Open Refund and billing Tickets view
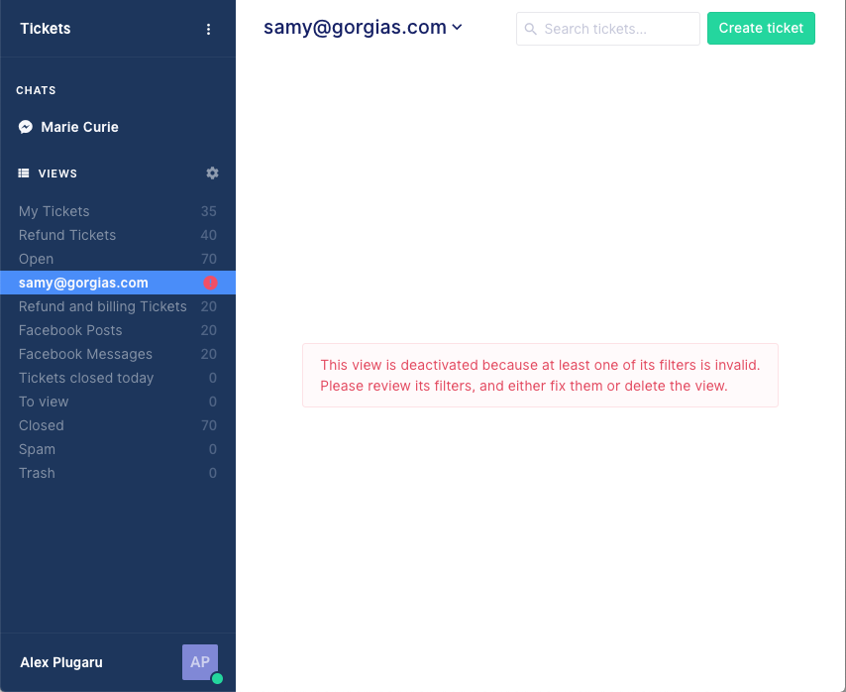This screenshot has height=692, width=846. 118,306
